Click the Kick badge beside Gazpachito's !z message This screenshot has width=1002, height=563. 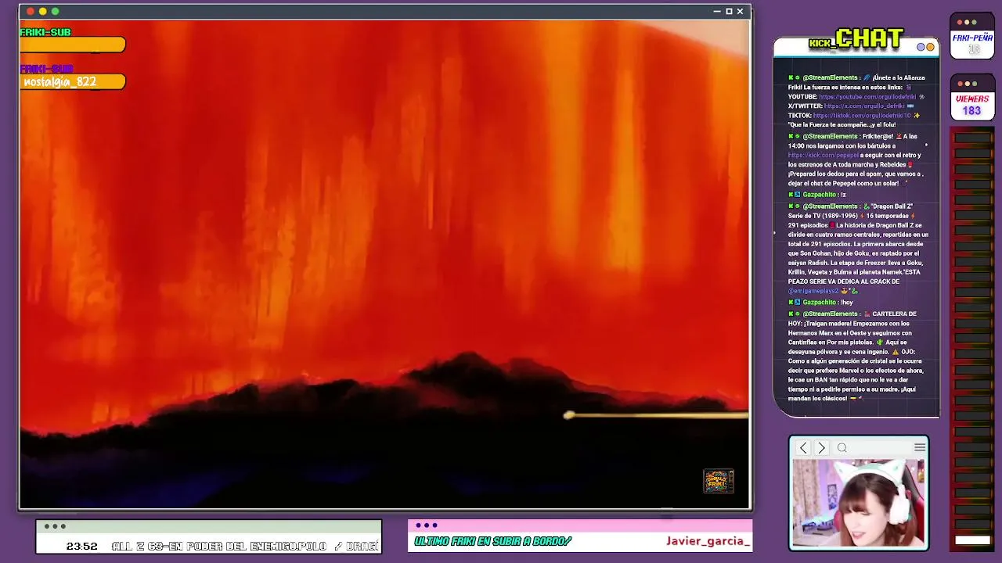[791, 195]
